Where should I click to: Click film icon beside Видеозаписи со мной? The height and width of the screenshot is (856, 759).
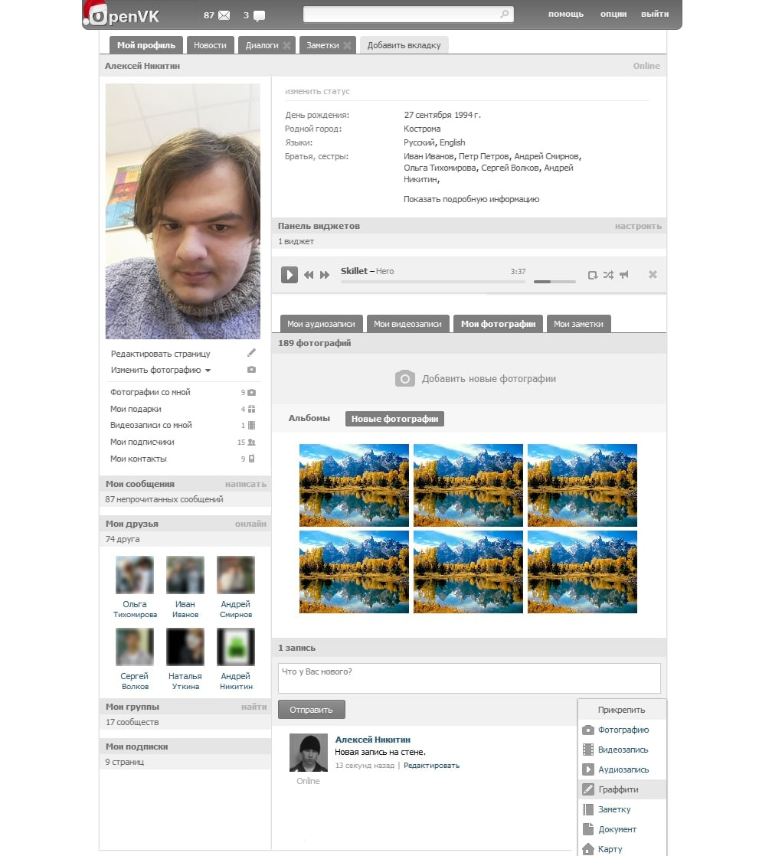252,425
